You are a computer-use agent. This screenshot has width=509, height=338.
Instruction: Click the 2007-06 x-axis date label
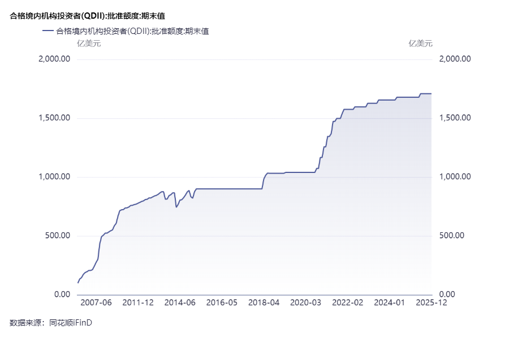[x=96, y=303]
